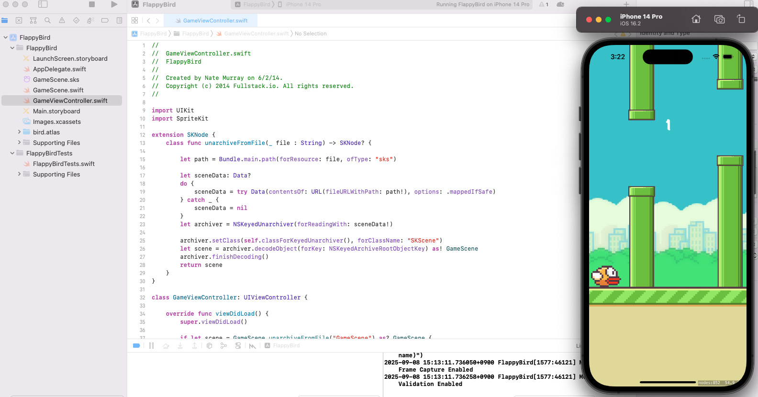The width and height of the screenshot is (758, 397).
Task: Click GameViewController.swift in jump bar
Action: click(253, 33)
